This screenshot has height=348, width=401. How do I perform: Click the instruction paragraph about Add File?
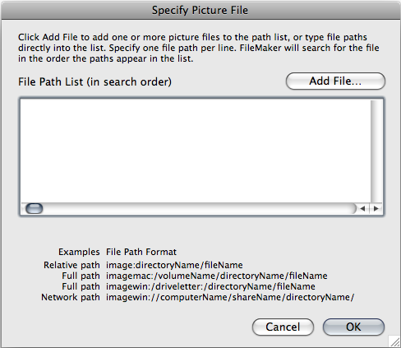199,48
